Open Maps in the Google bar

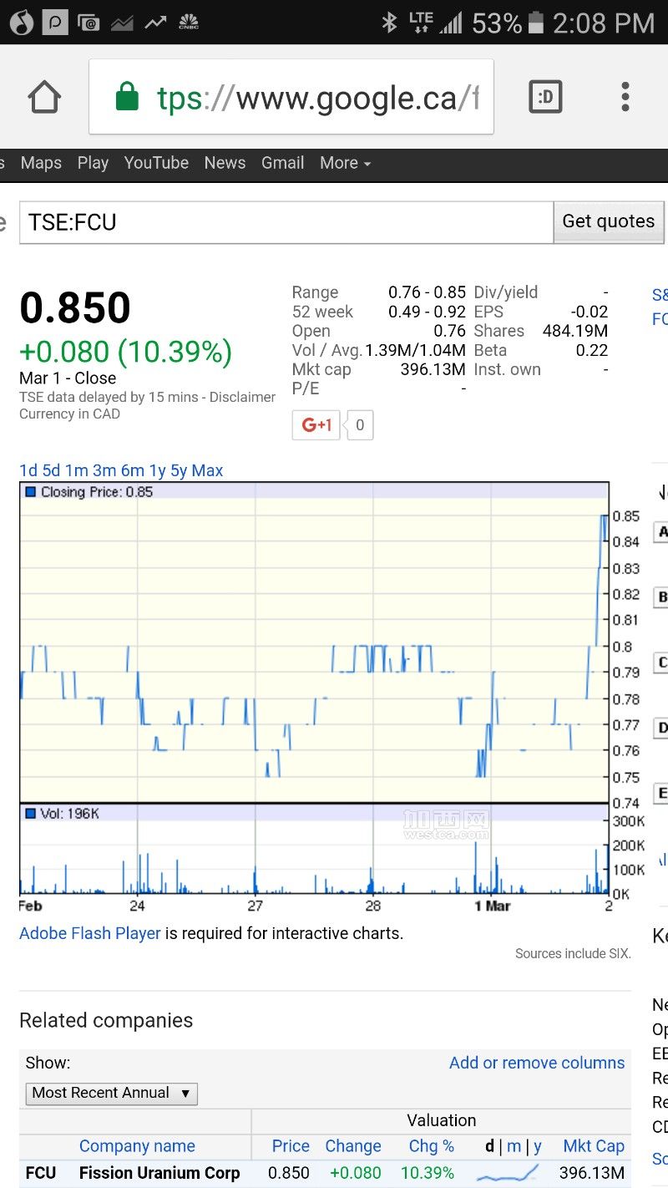click(41, 163)
